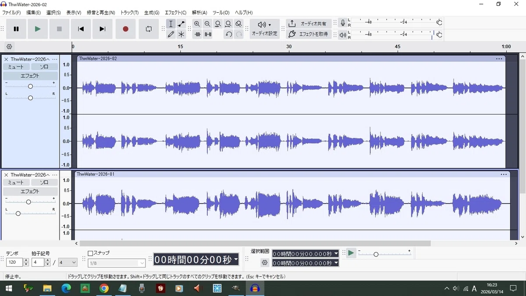526x296 pixels.
Task: Open the トラック menu
Action: (x=129, y=13)
